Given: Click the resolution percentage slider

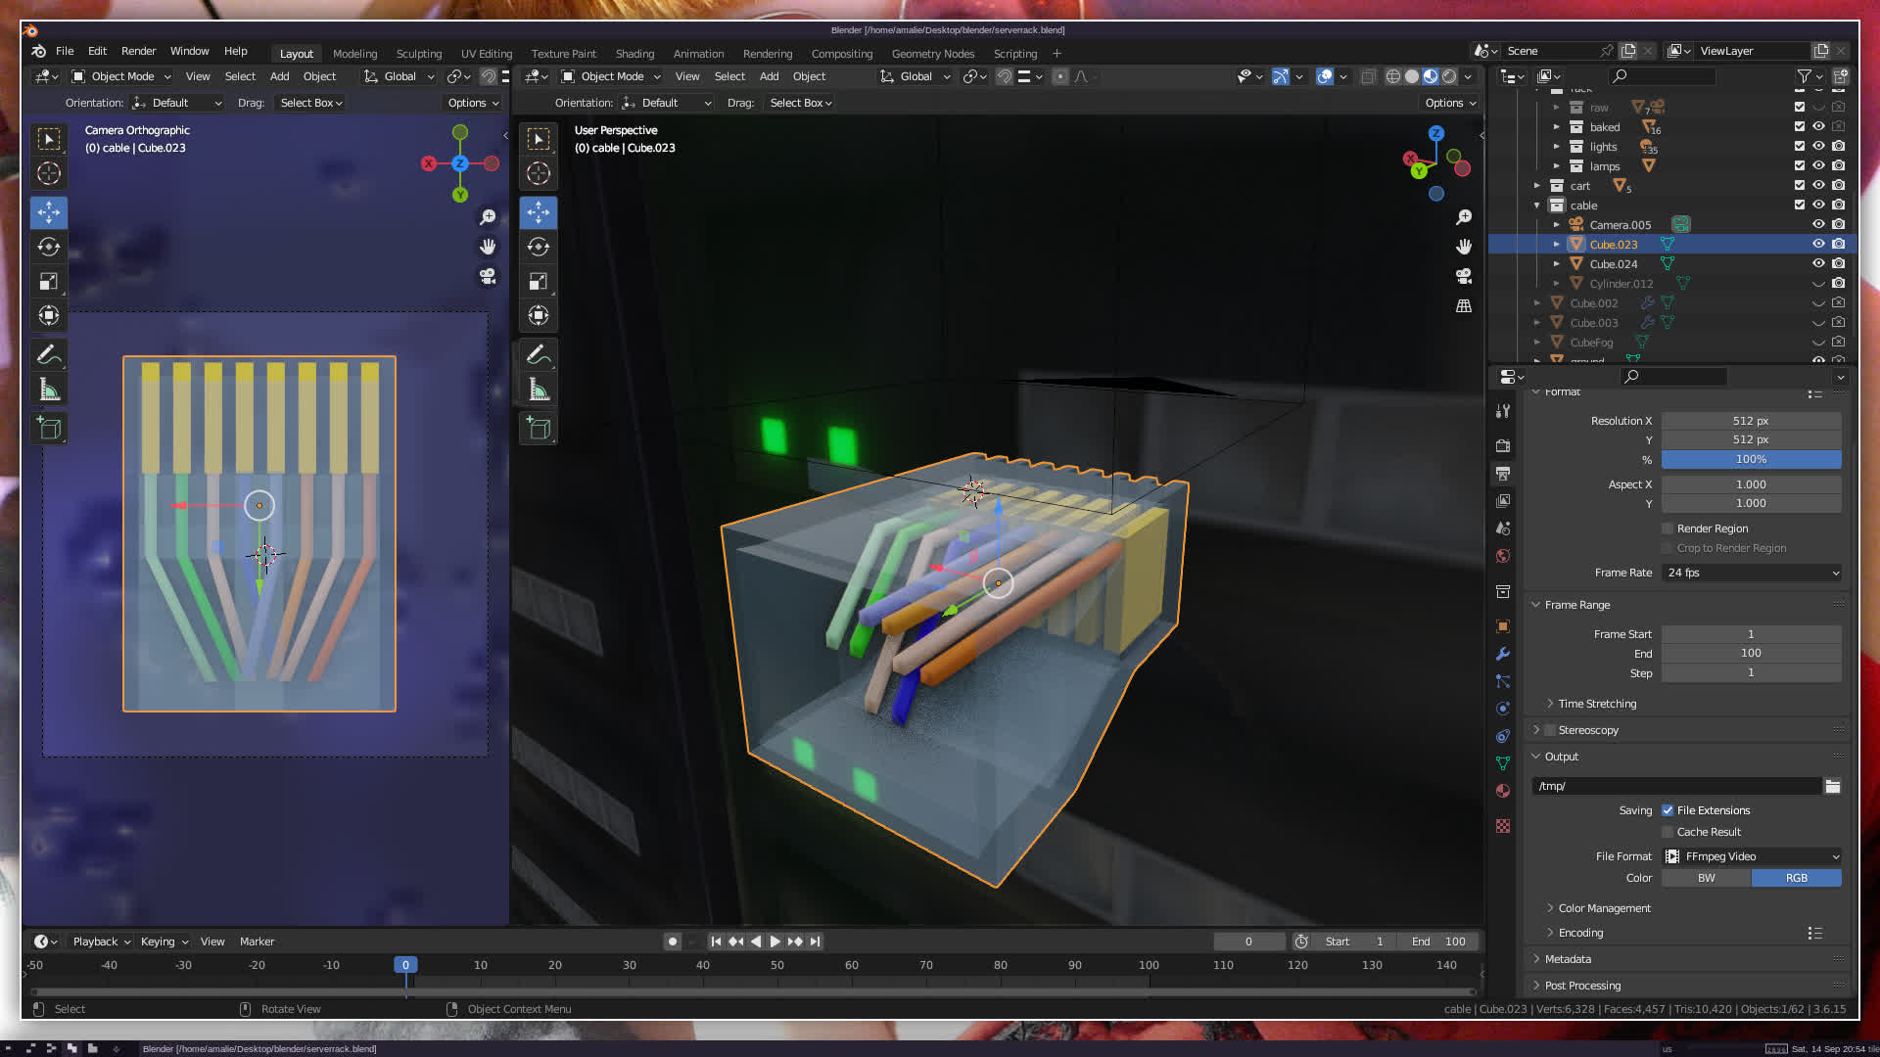Looking at the screenshot, I should 1751,459.
